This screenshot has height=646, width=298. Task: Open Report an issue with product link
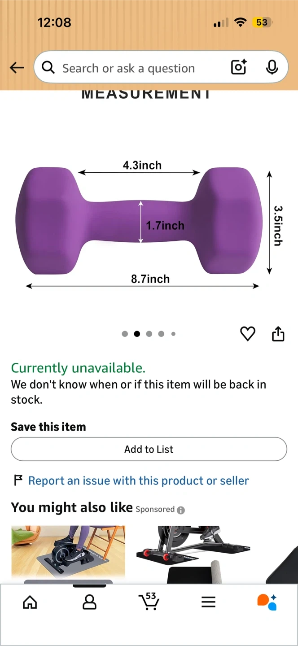click(138, 481)
